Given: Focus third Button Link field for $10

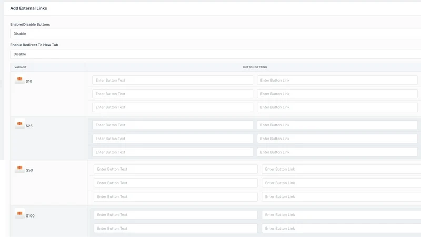Looking at the screenshot, I should point(337,107).
